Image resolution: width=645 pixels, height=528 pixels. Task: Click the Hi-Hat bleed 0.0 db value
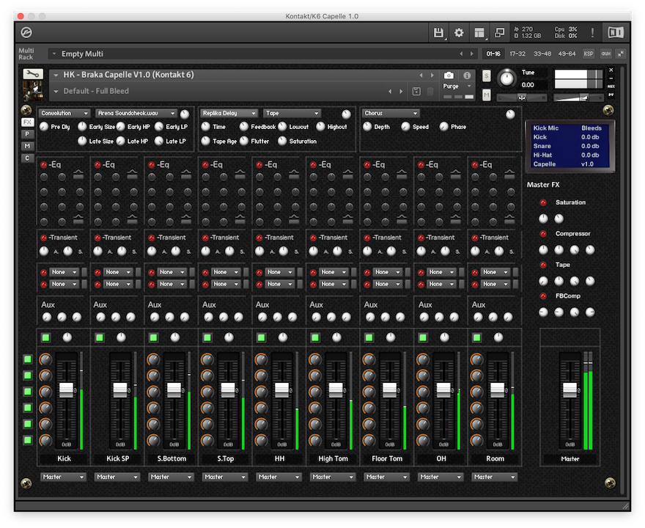click(590, 155)
